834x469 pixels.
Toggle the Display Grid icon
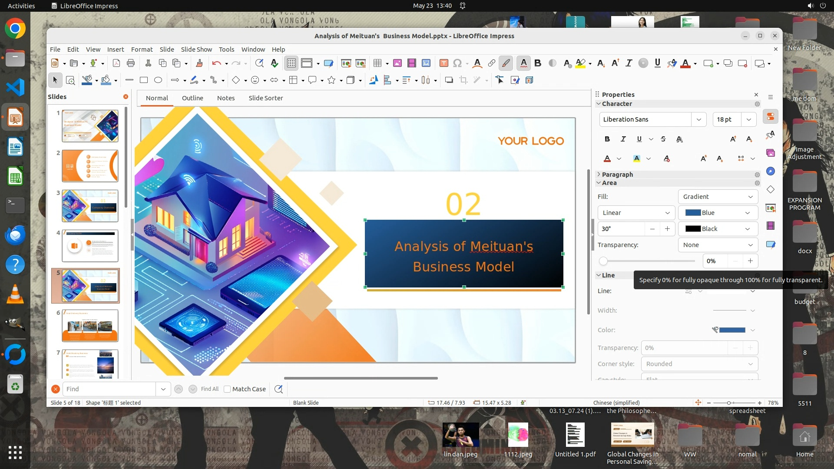click(x=291, y=63)
